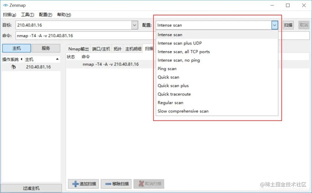The image size is (312, 193).
Task: Sort by the 操作系统 column header
Action: (12, 59)
